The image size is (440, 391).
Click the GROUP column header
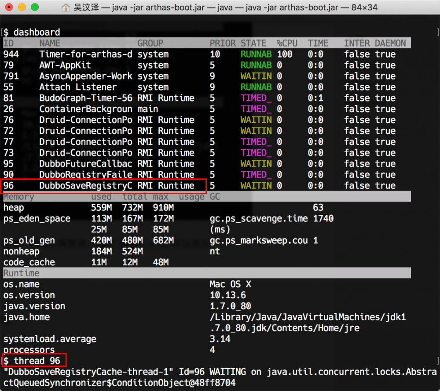[150, 43]
